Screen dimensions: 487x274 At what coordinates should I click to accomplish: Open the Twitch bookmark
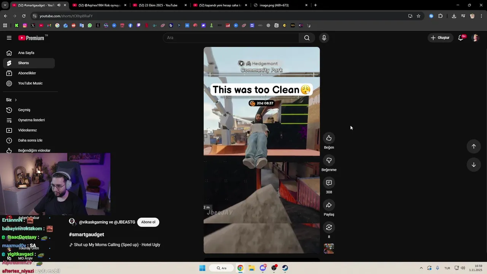tap(138, 25)
